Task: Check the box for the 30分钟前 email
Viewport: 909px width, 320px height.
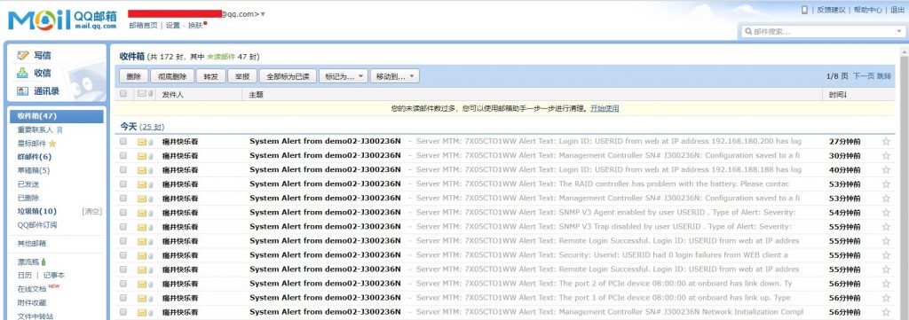Action: [x=123, y=156]
